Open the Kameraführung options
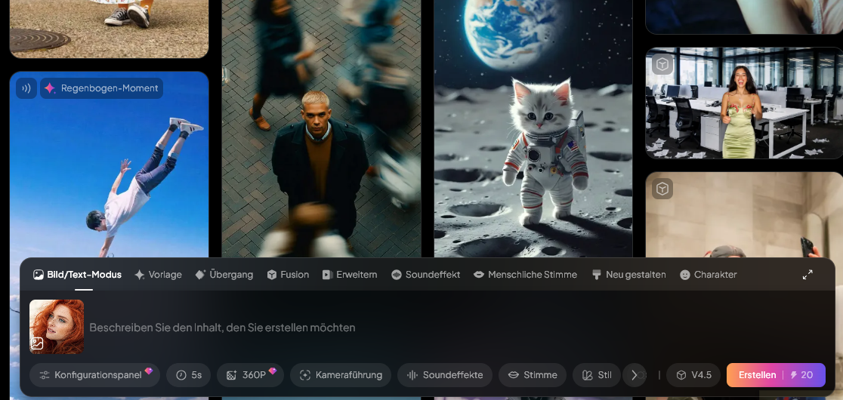The width and height of the screenshot is (843, 400). [341, 375]
